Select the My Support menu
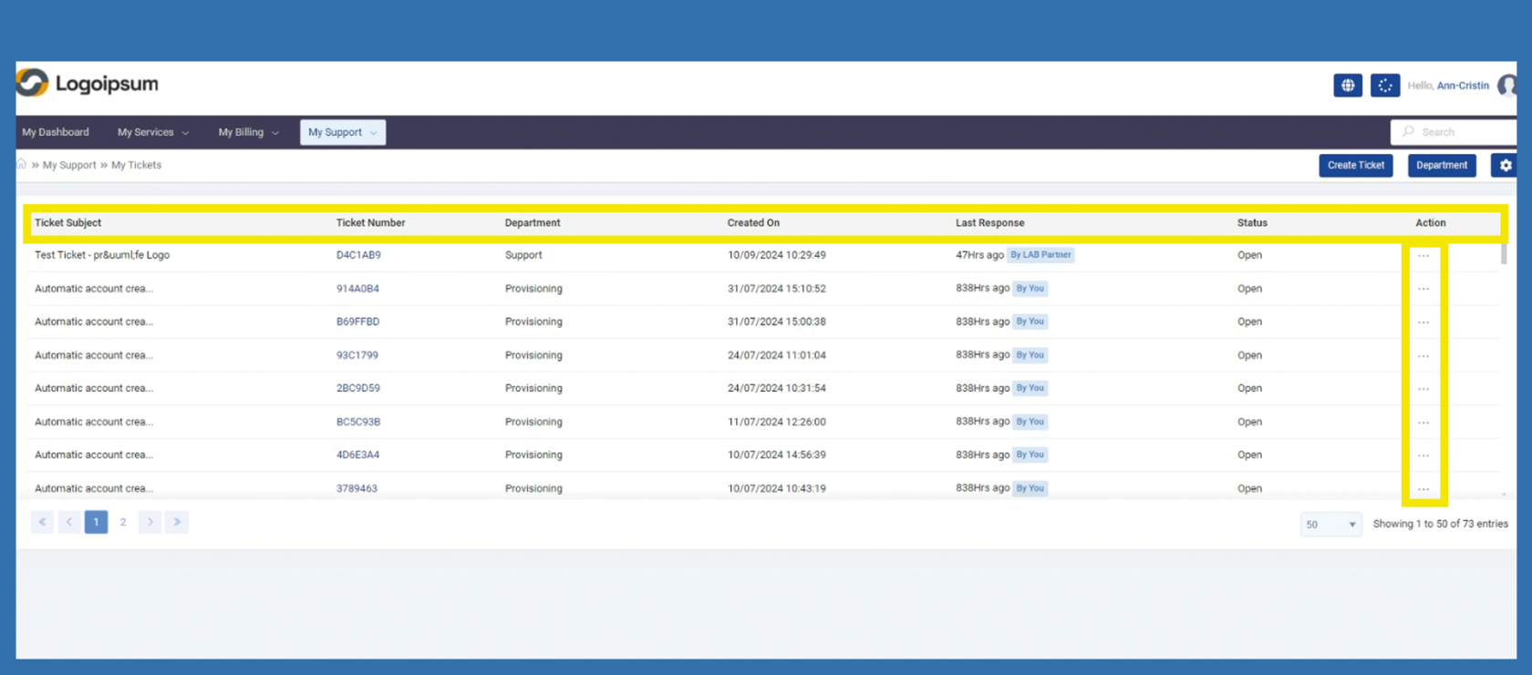The image size is (1532, 675). tap(342, 132)
